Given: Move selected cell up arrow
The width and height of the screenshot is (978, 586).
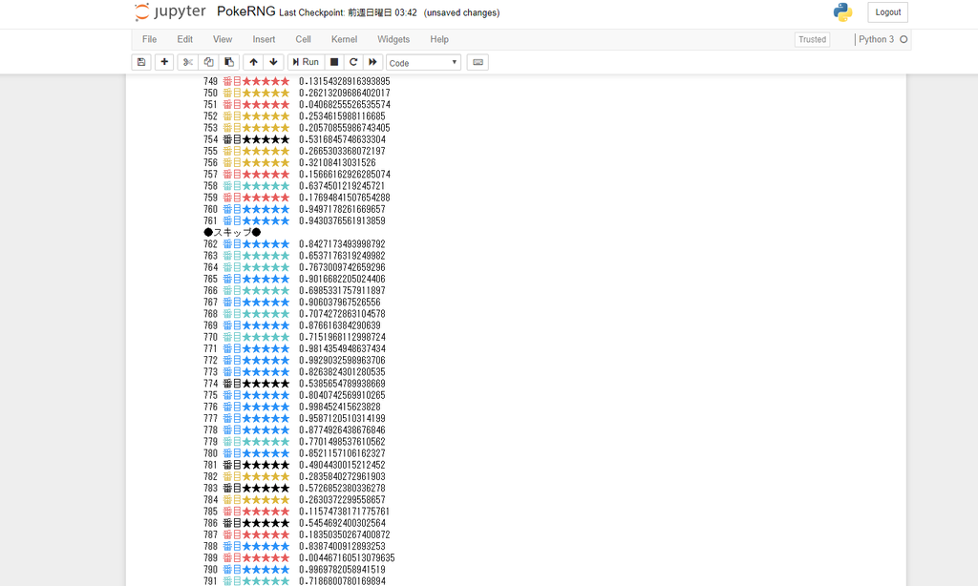Looking at the screenshot, I should (x=253, y=62).
